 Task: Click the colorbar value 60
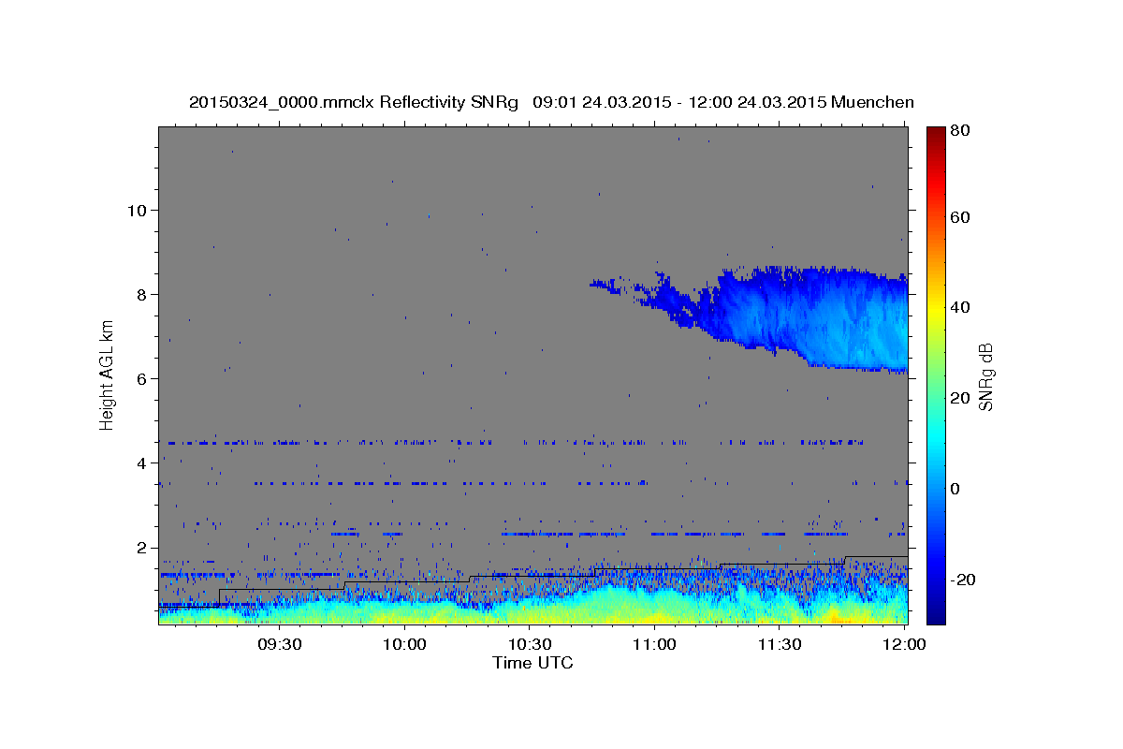click(959, 217)
